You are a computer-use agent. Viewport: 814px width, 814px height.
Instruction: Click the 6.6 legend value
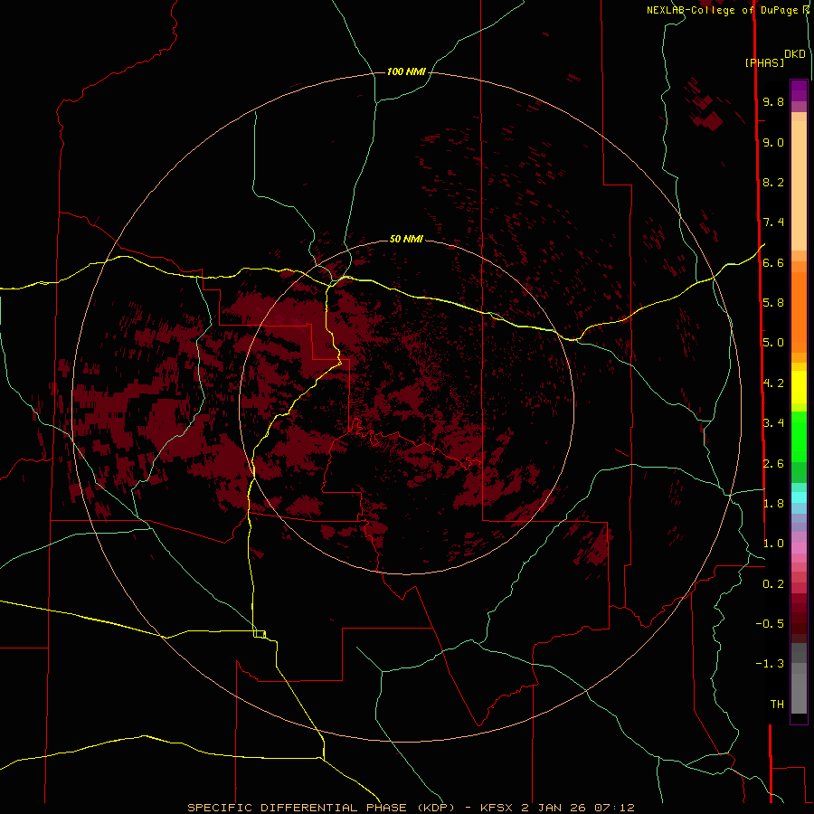click(x=773, y=262)
